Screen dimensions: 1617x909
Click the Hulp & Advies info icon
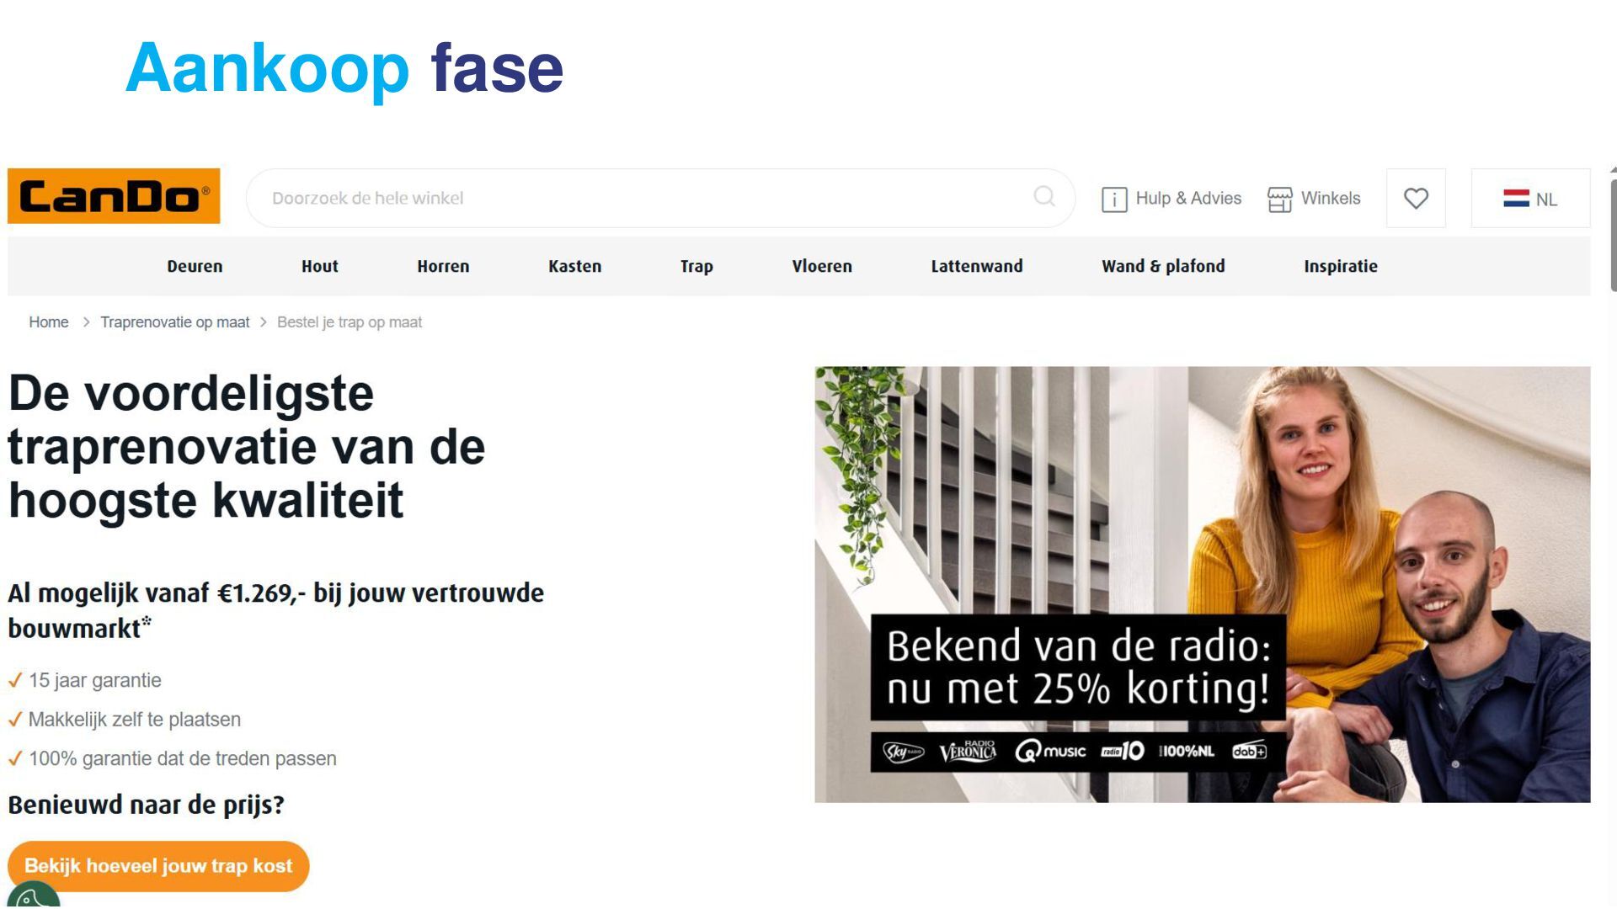tap(1114, 199)
